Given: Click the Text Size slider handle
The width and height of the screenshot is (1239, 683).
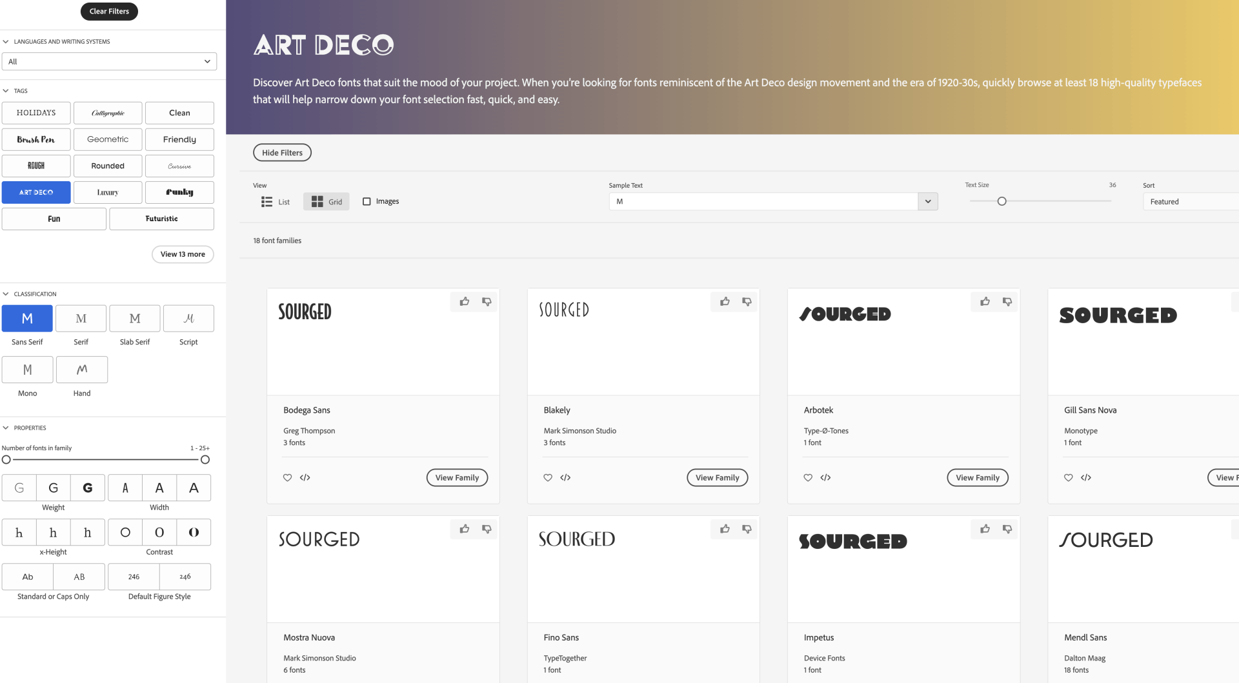Looking at the screenshot, I should click(1002, 202).
